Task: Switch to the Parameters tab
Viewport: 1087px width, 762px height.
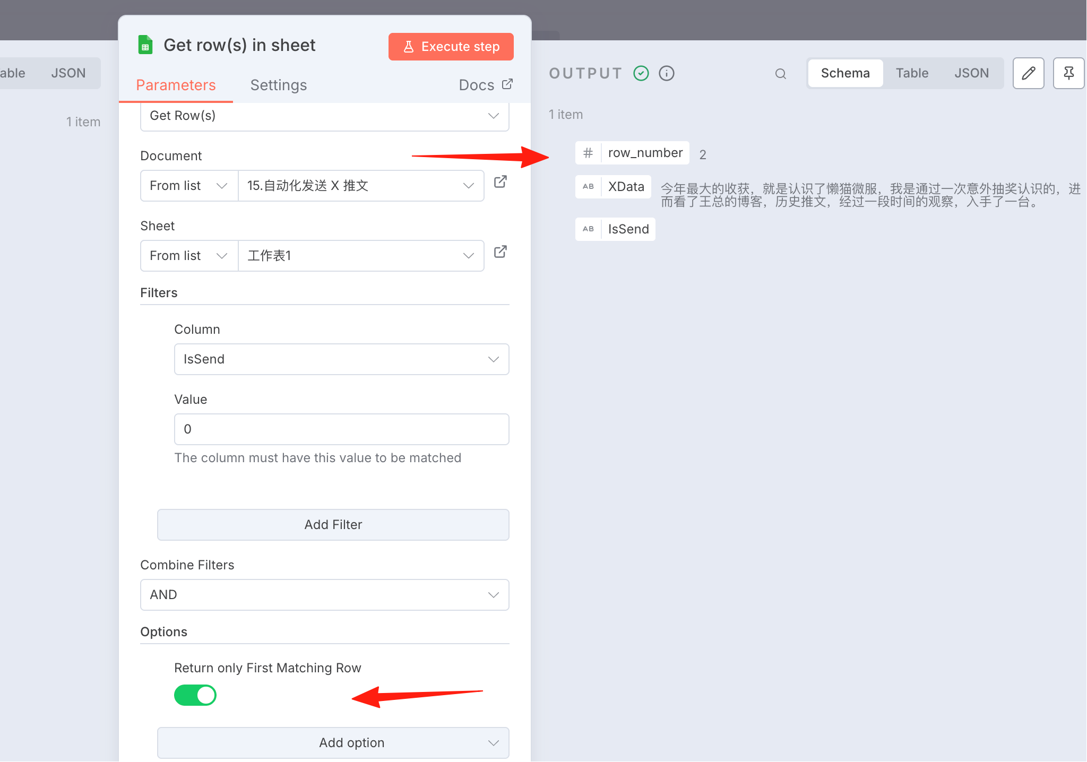Action: 176,85
